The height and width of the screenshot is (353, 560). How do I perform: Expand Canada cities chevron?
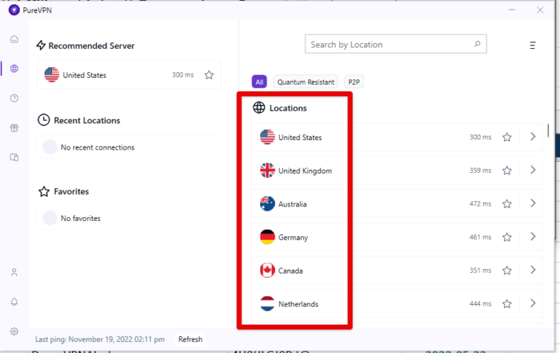[x=533, y=270]
